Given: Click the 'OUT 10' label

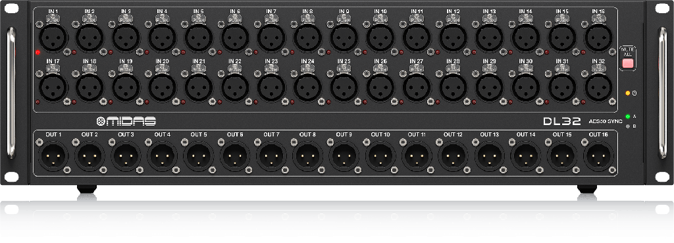Looking at the screenshot, I should coord(380,134).
